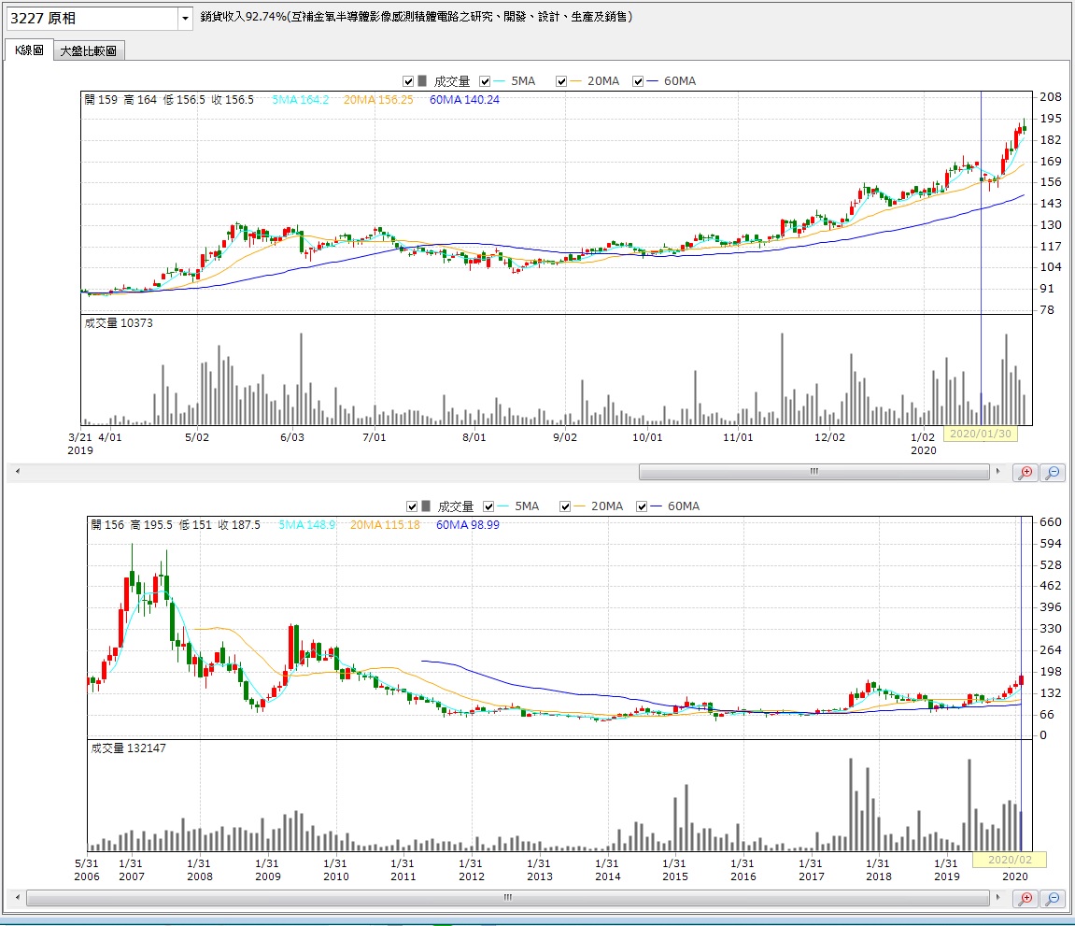Zoom in on the upper daily chart
Screen dimensions: 1075x926
[x=1025, y=472]
